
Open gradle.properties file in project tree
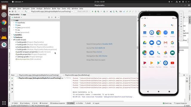click(x=31, y=54)
